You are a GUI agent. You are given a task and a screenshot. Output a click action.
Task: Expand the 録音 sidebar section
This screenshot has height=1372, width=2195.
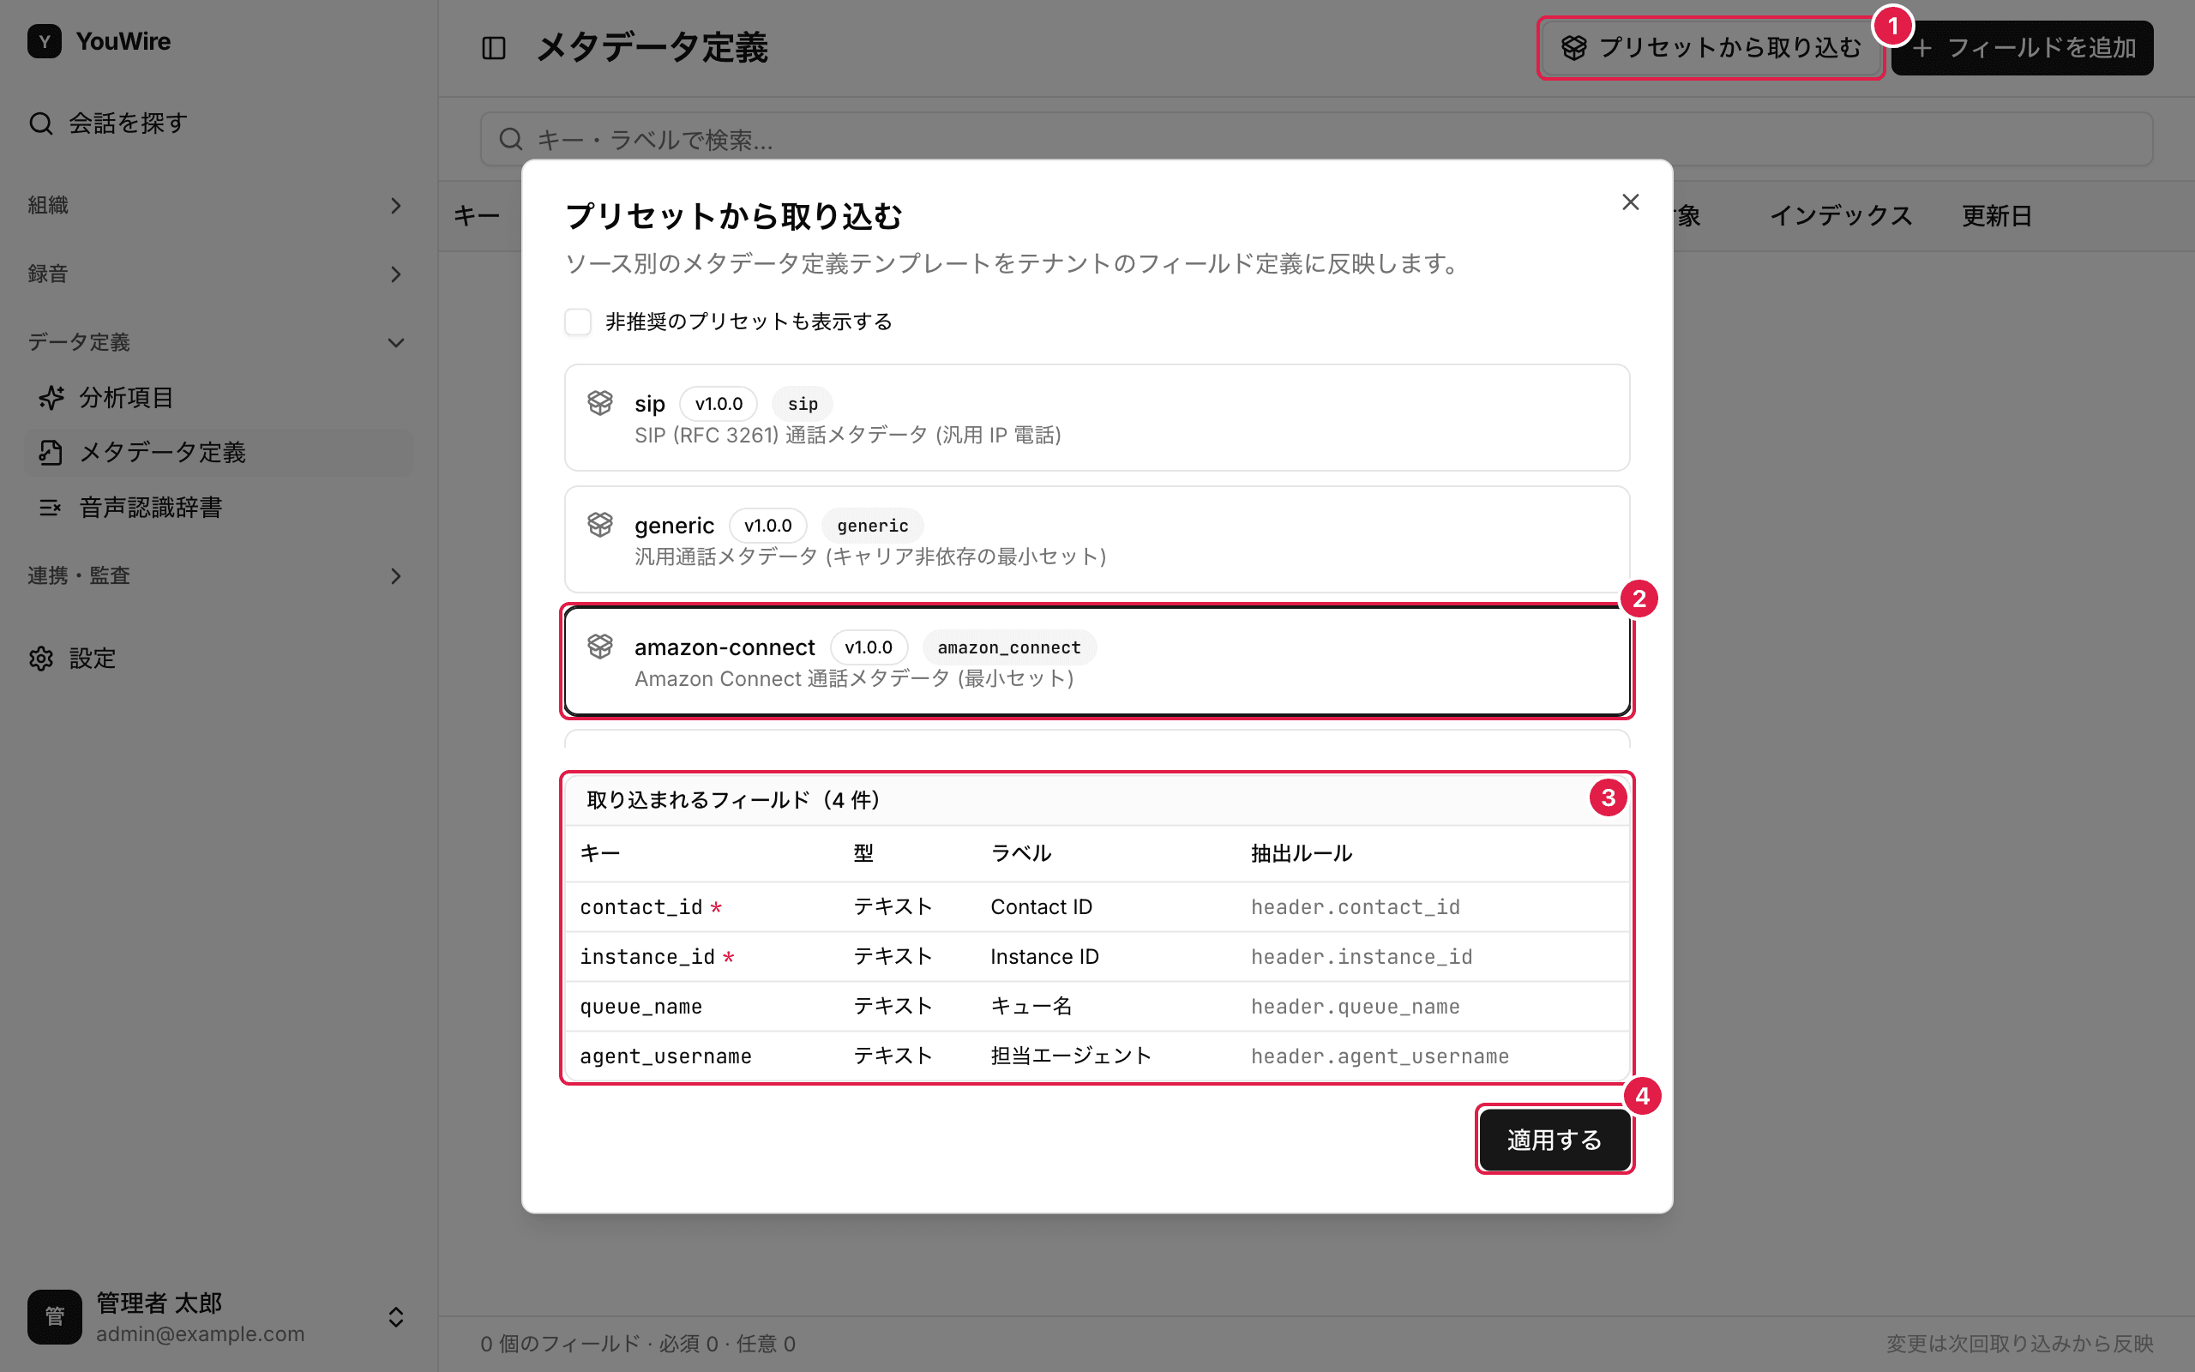[x=395, y=274]
